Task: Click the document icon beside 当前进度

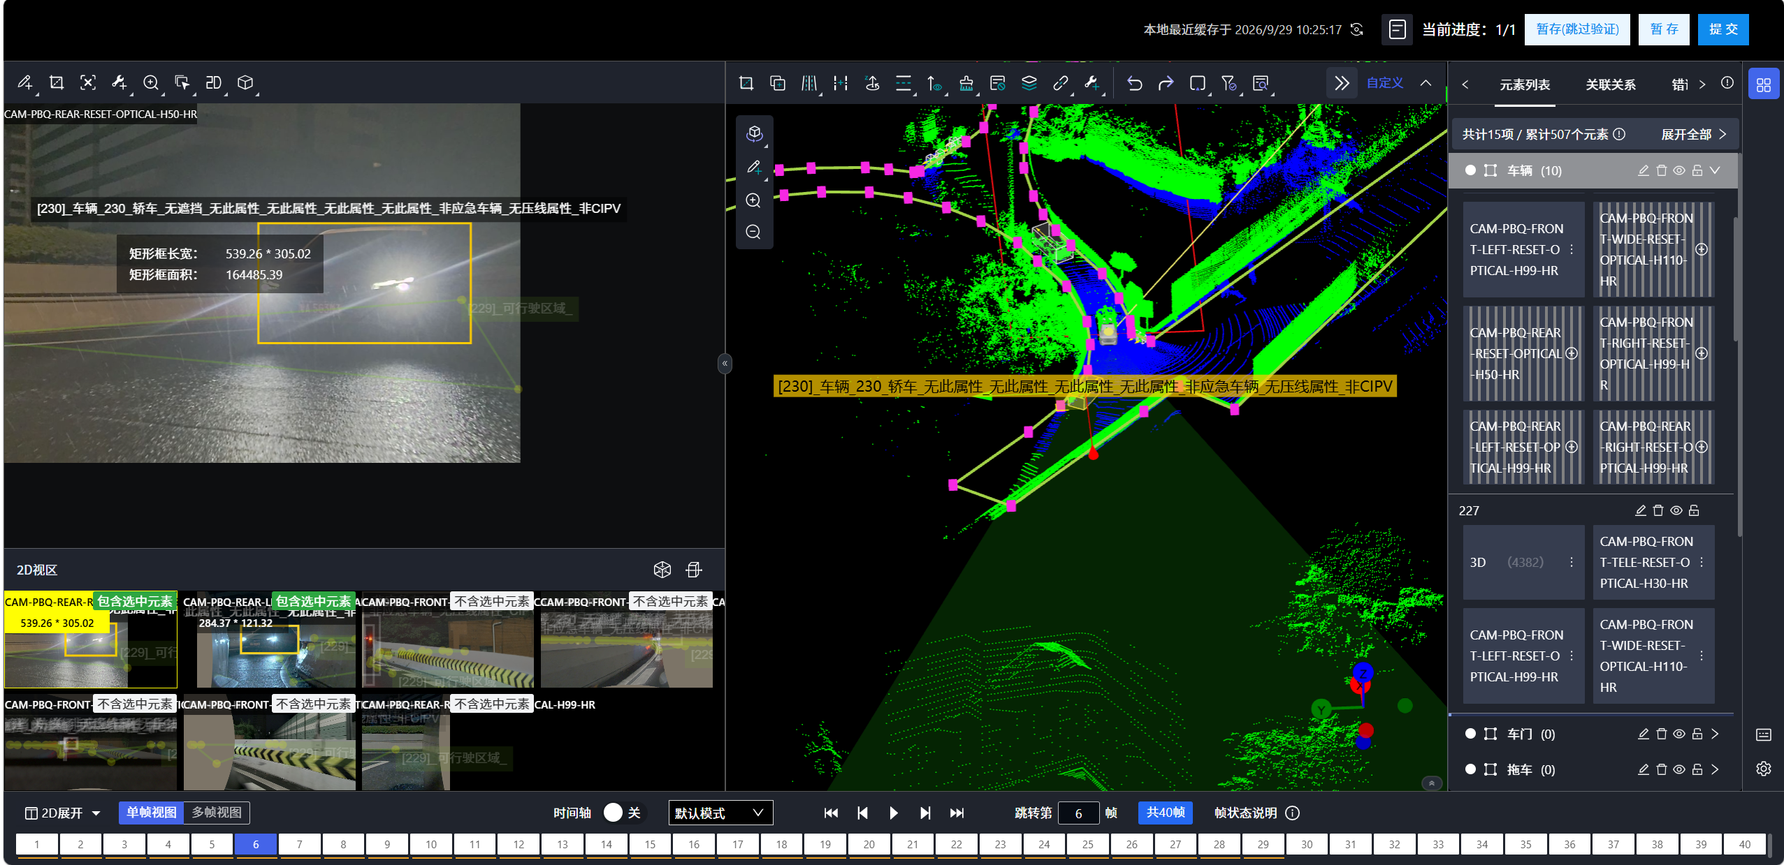Action: point(1397,29)
